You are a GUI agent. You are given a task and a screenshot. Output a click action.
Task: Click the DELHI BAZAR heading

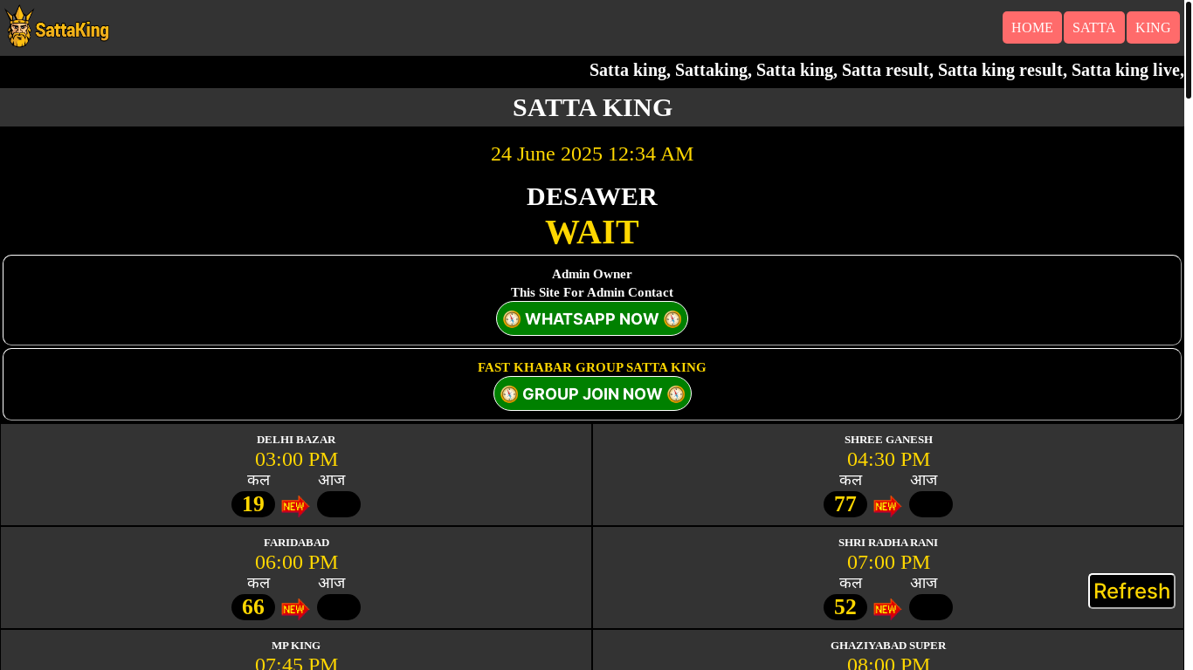click(296, 440)
